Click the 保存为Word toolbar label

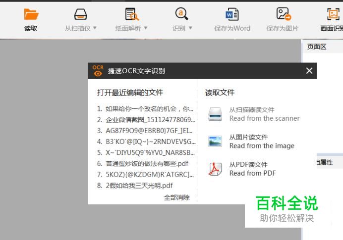pyautogui.click(x=232, y=28)
